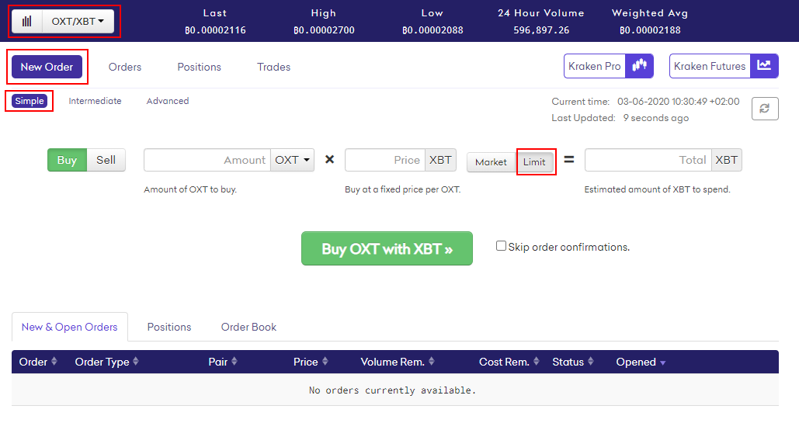Open the OXT/XBT pair dropdown

tap(78, 22)
